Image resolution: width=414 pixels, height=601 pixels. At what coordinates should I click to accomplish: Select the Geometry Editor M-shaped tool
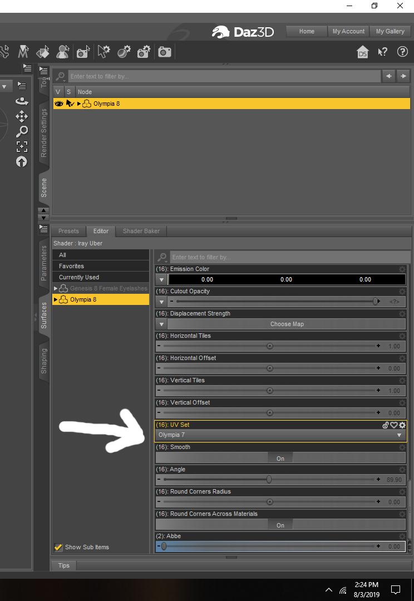click(x=23, y=52)
